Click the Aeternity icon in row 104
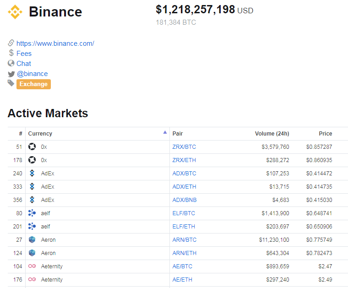 click(32, 266)
